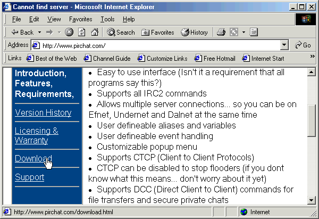This screenshot has height=219, width=319.
Task: Refresh the page with the Refresh icon
Action: pyautogui.click(x=81, y=32)
